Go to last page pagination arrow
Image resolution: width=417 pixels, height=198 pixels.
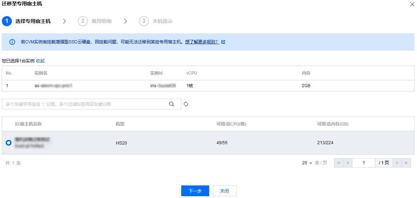pos(406,163)
